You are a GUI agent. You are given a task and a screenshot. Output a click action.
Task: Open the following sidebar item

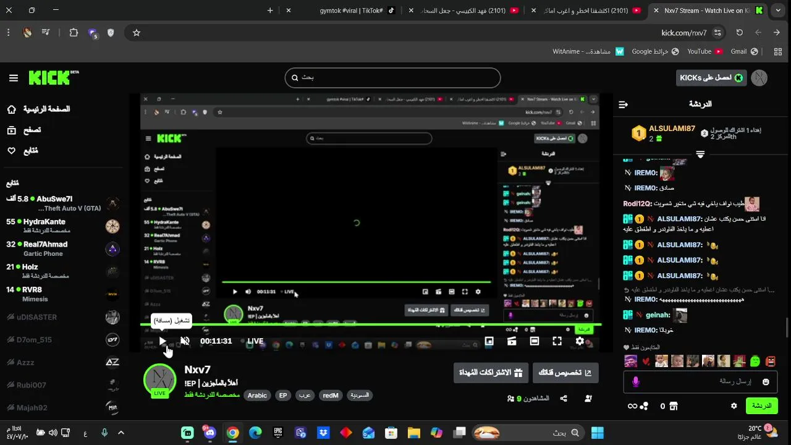point(22,150)
